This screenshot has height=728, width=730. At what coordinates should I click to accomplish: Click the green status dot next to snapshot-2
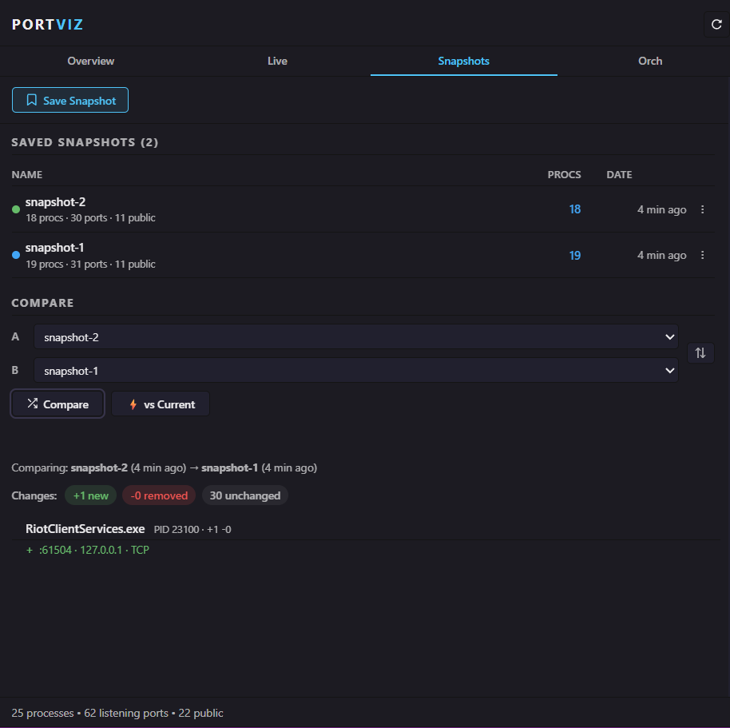click(x=15, y=209)
